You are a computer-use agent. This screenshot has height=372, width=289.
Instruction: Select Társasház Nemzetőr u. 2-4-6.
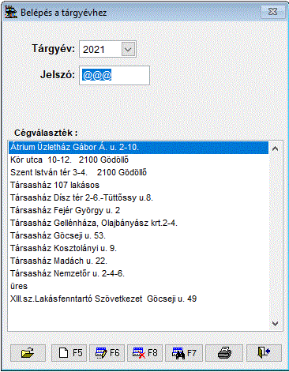(138, 273)
